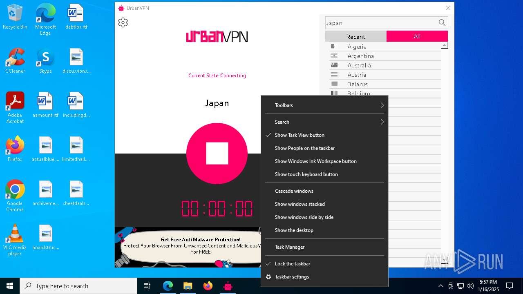This screenshot has width=523, height=294.
Task: Click the network tray icon
Action: pos(460,286)
